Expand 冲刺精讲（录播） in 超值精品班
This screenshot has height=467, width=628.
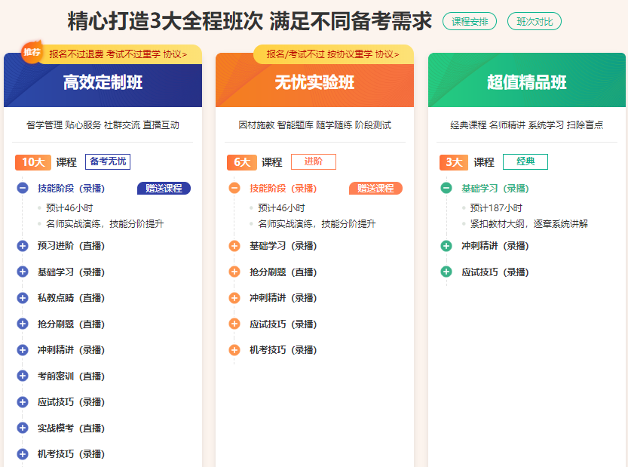(446, 245)
